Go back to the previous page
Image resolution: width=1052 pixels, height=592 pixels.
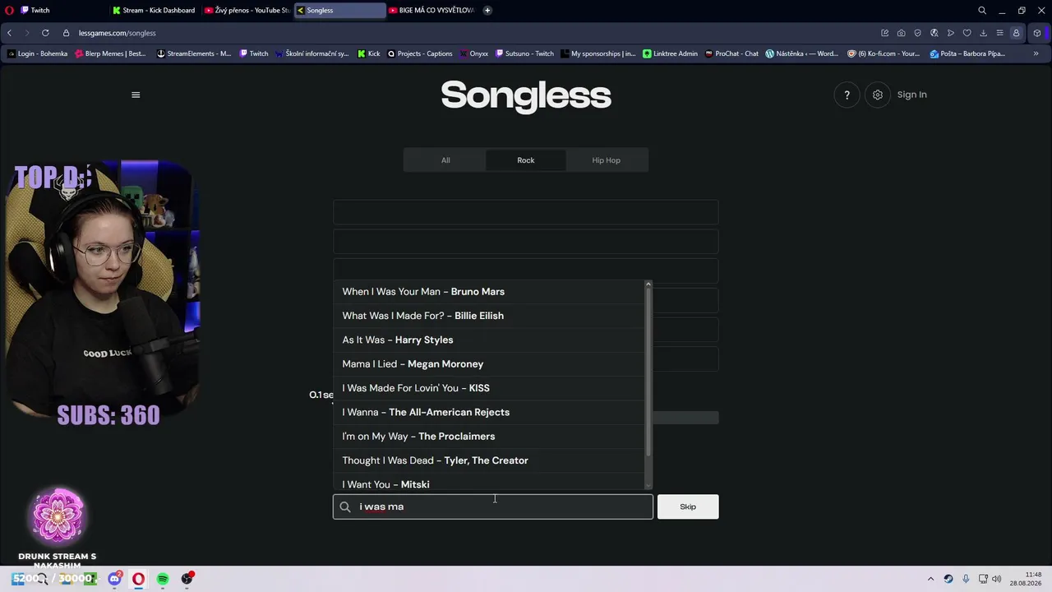pyautogui.click(x=9, y=33)
